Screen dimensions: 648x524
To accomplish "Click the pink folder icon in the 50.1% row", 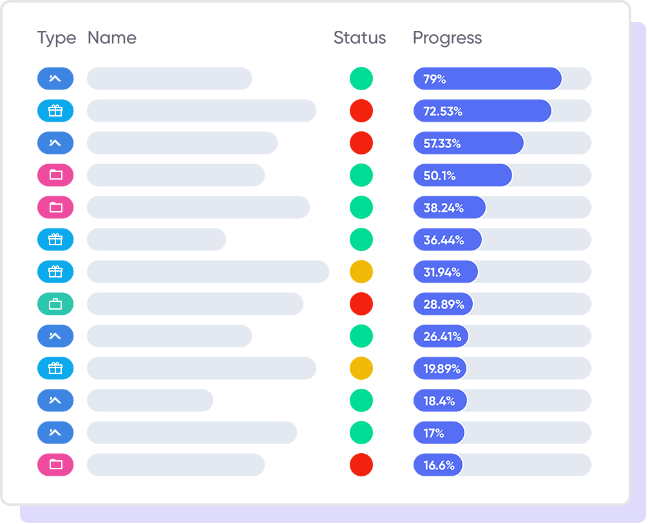I will tap(55, 175).
